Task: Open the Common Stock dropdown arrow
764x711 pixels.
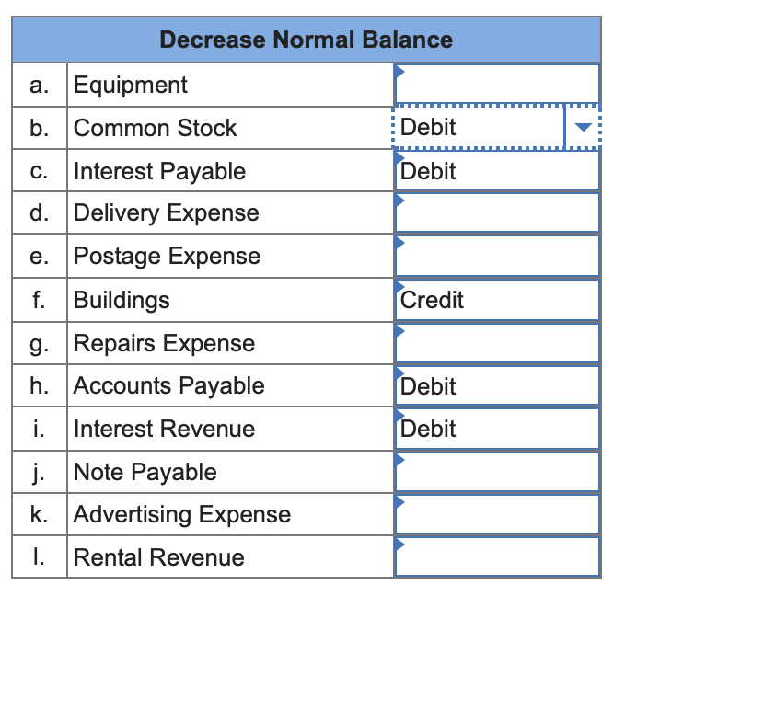Action: point(584,127)
